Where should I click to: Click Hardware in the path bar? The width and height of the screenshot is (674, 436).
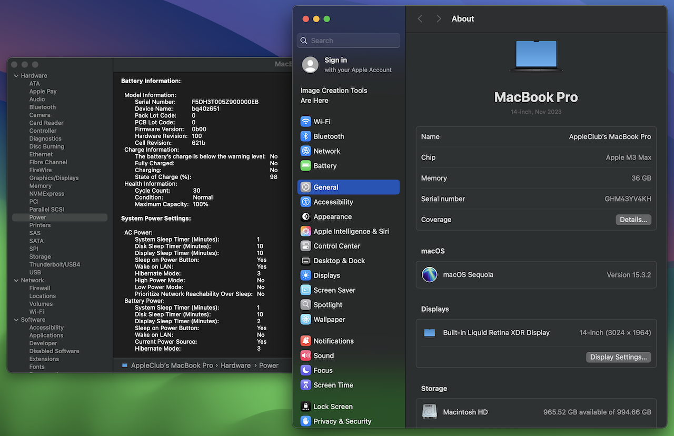235,365
